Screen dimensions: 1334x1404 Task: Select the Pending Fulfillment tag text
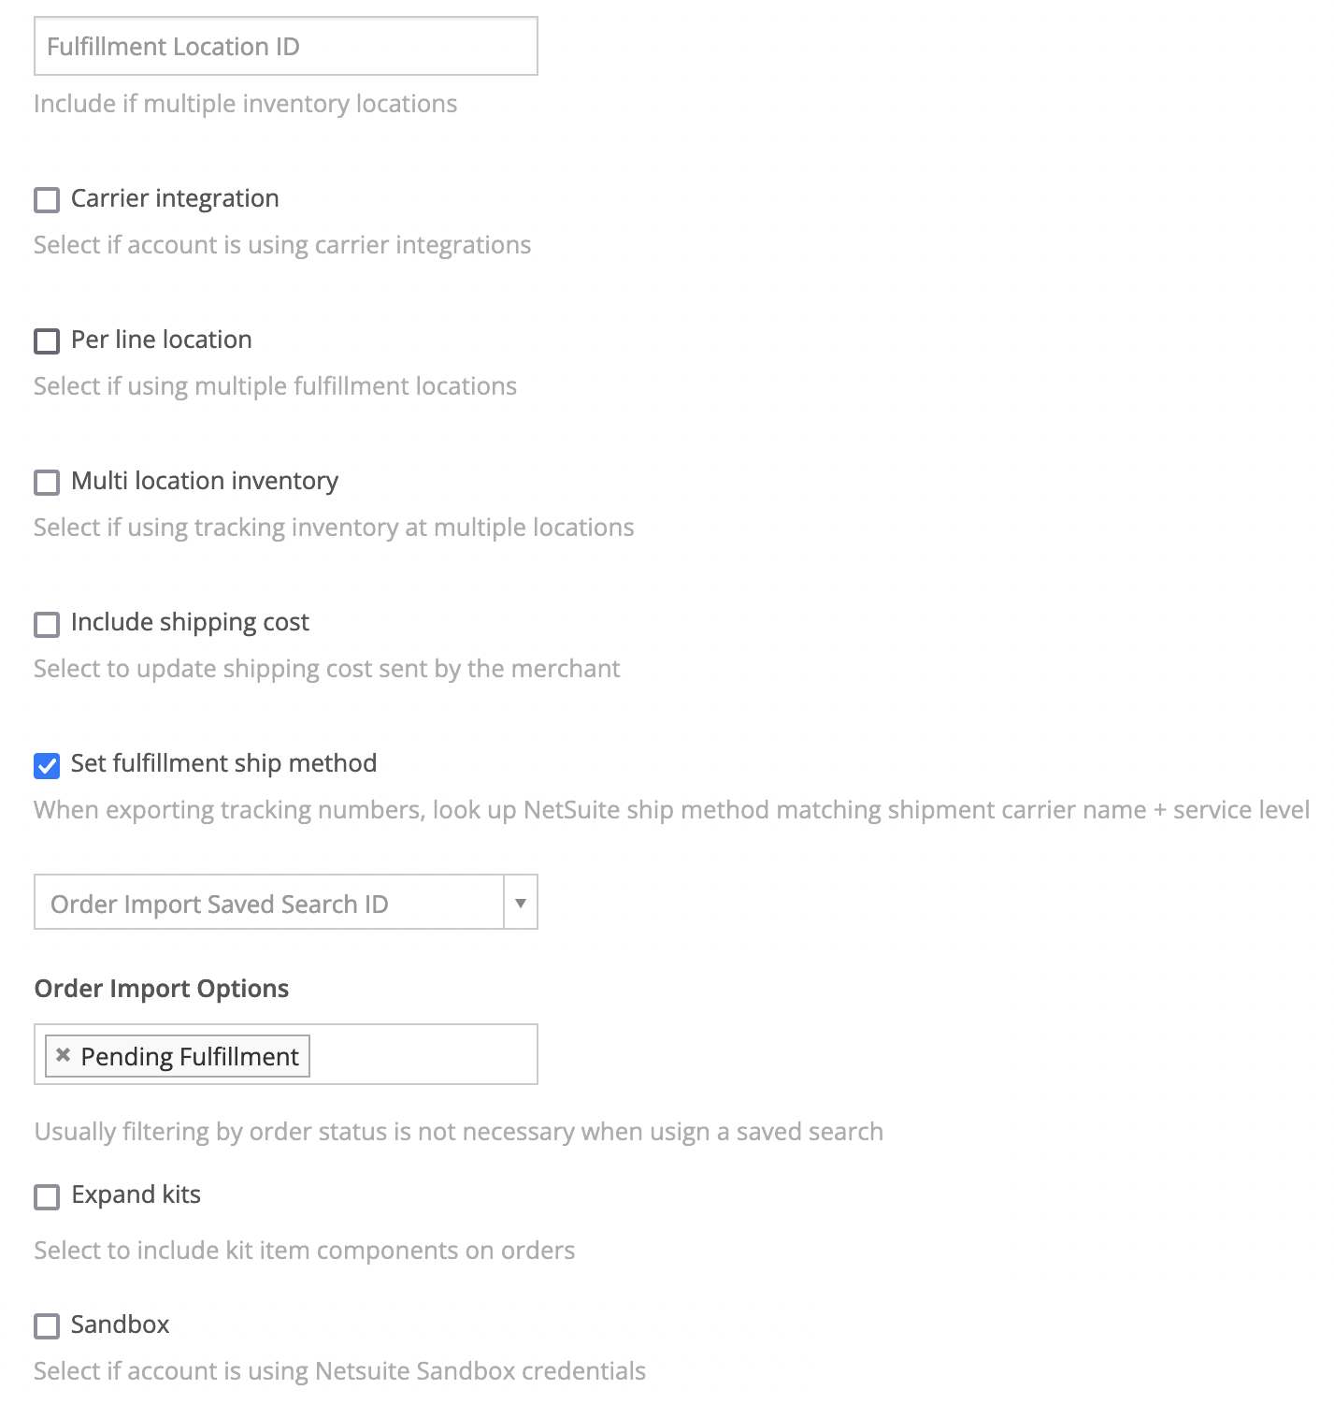click(x=190, y=1057)
